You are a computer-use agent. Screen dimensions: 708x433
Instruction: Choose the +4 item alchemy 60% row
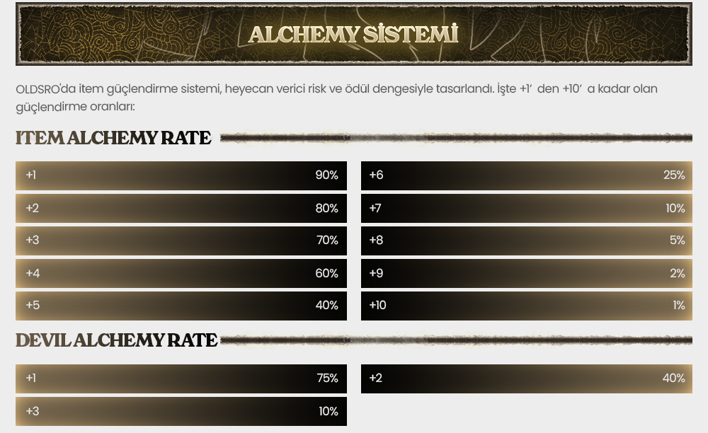[181, 273]
